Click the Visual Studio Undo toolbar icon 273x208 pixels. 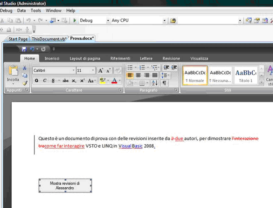[29, 20]
